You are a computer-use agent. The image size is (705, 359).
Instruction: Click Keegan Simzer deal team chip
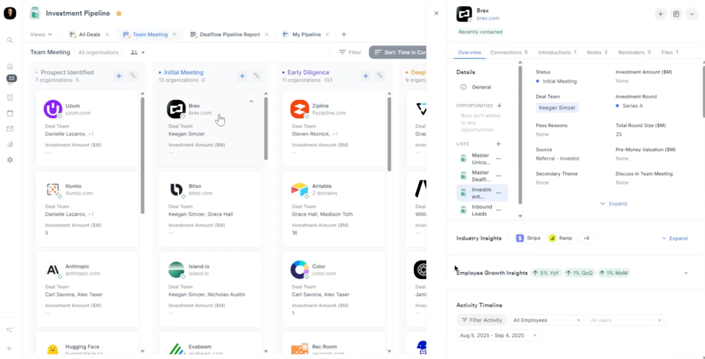tap(557, 108)
